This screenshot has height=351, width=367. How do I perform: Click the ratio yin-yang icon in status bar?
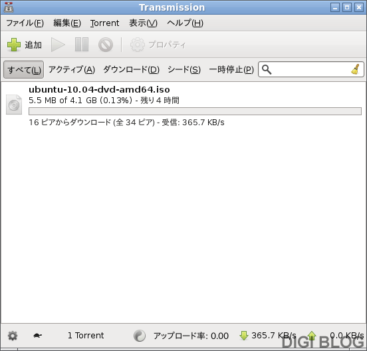[140, 336]
